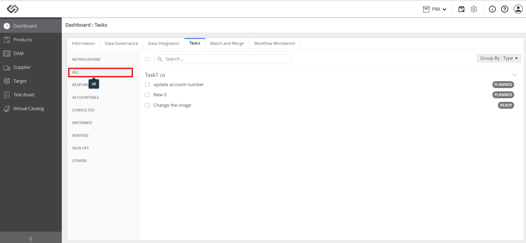The height and width of the screenshot is (243, 526).
Task: Select the ALL tasks filter
Action: coord(101,72)
